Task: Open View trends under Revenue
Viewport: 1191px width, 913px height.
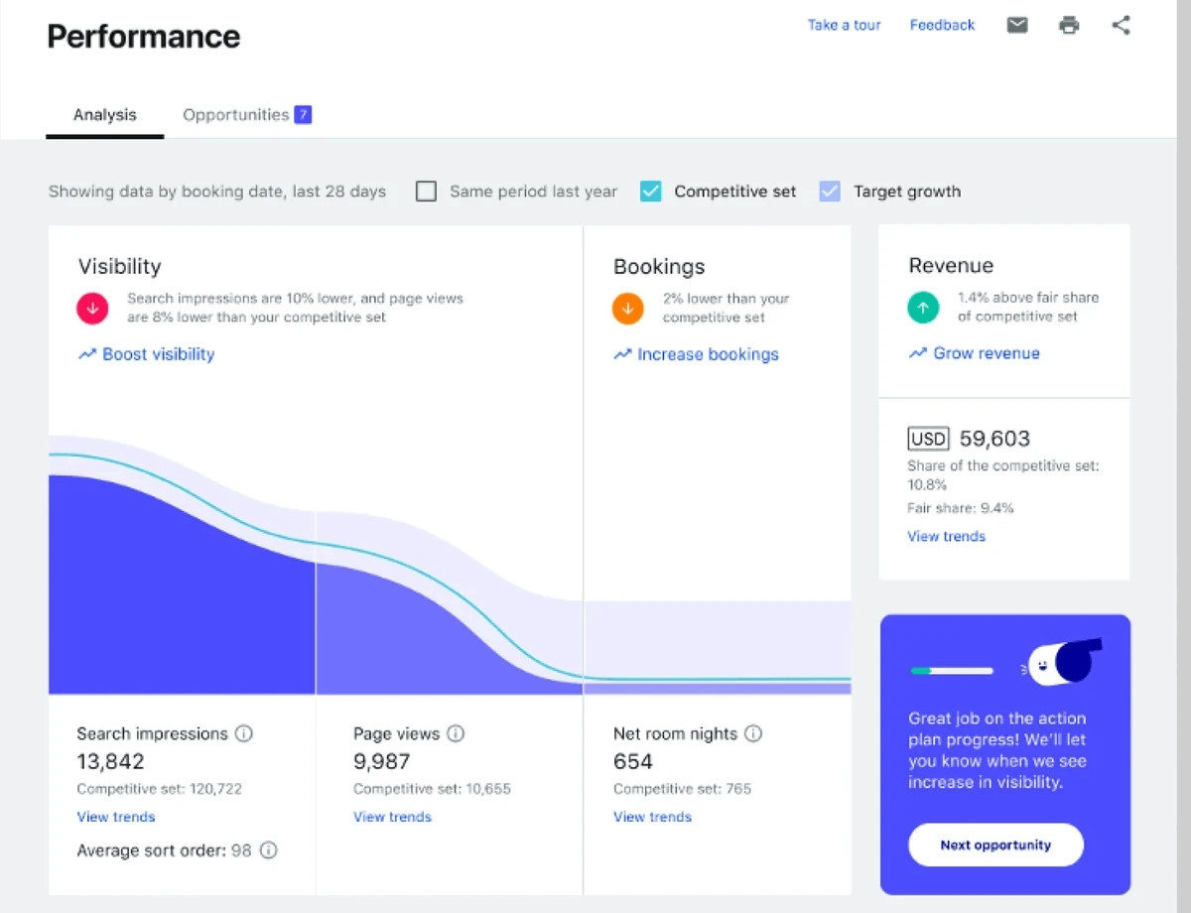Action: coord(947,537)
